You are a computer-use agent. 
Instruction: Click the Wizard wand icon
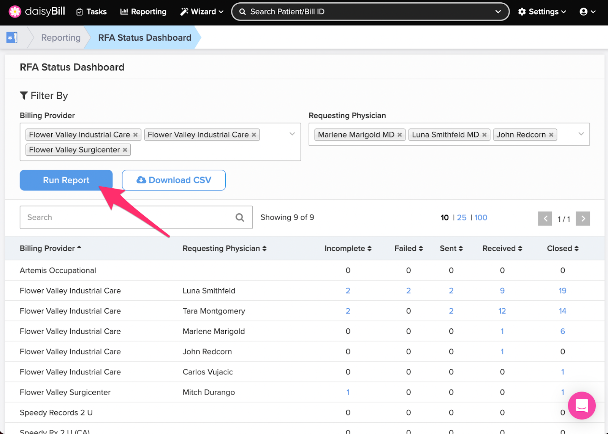pyautogui.click(x=184, y=11)
